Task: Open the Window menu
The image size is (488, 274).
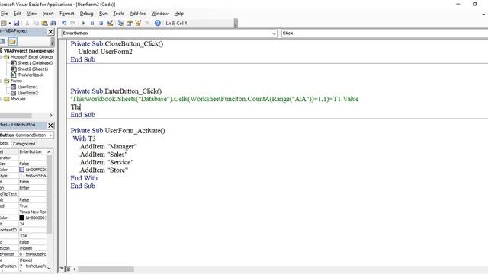Action: coord(159,14)
